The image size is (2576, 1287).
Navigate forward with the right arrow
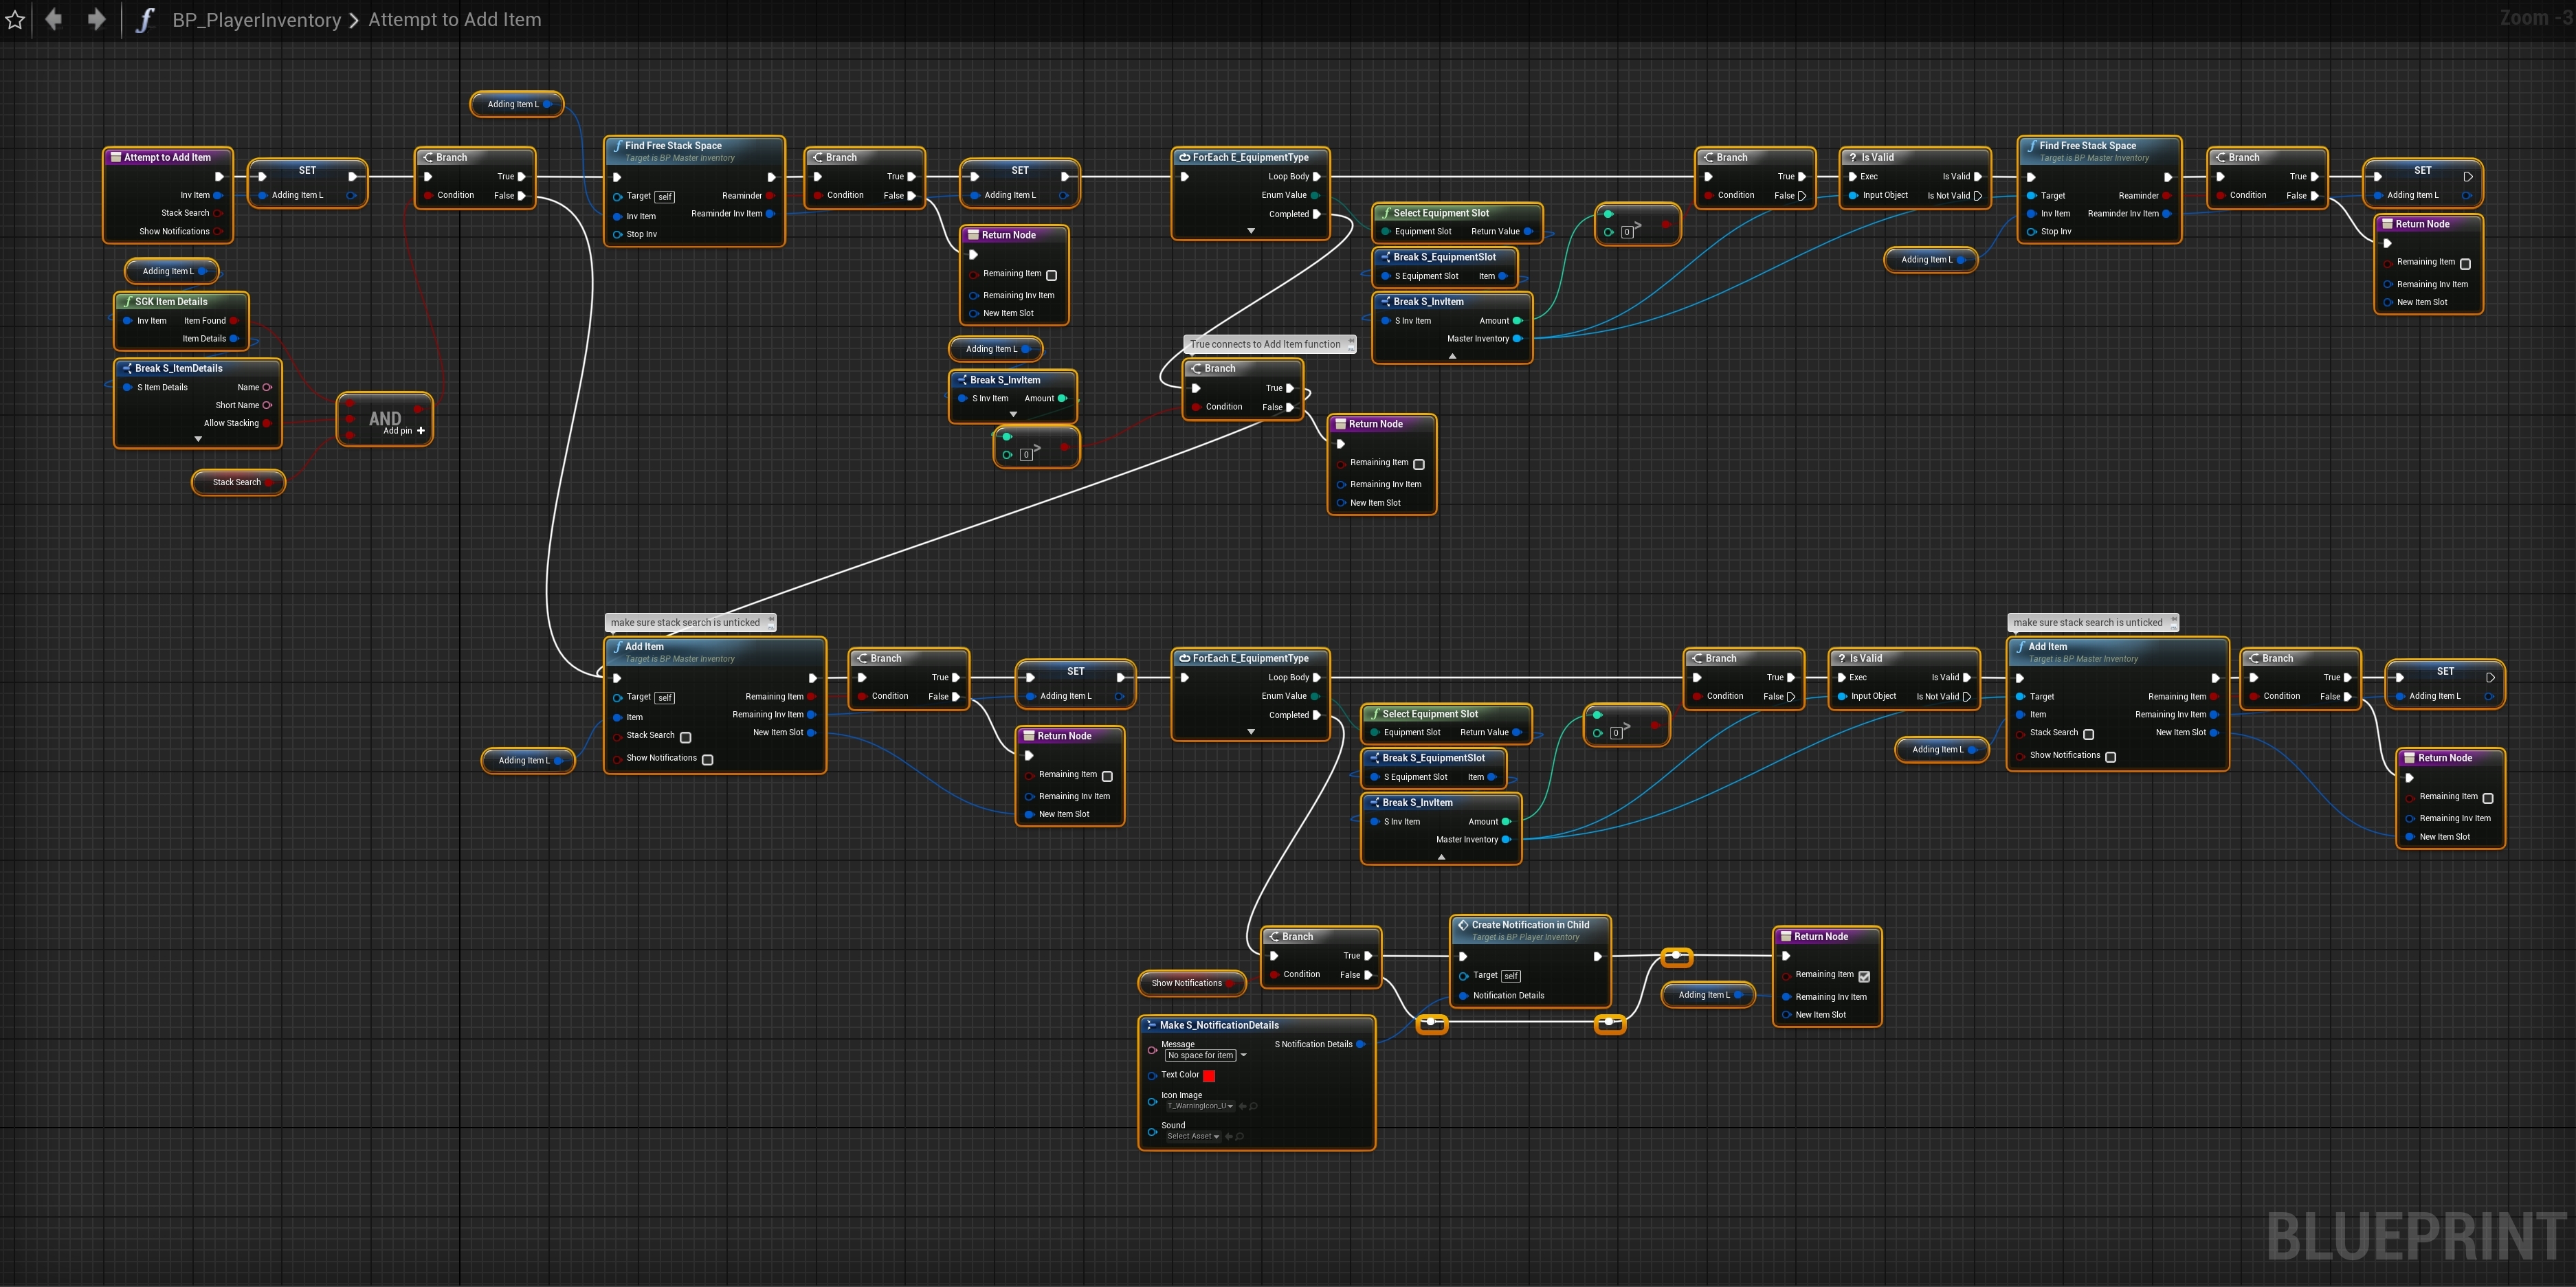coord(96,19)
